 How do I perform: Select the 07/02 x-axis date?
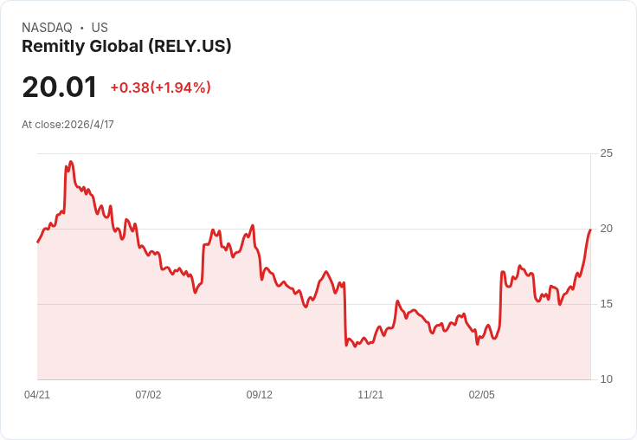[x=148, y=395]
